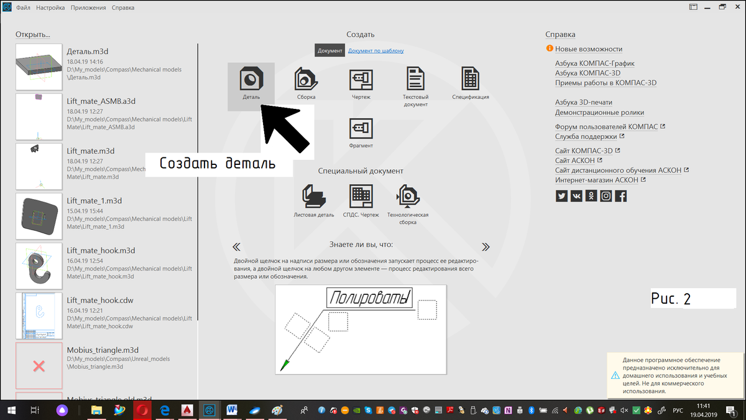Open Демонстрационные ролики link

[x=600, y=113]
